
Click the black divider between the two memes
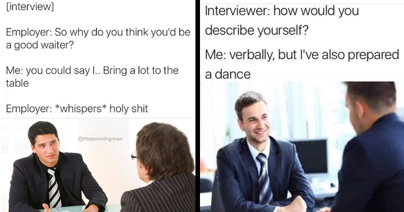197,106
